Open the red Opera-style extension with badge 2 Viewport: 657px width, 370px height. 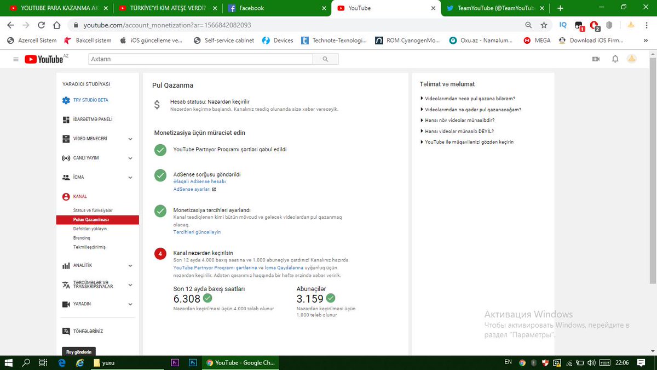point(595,25)
